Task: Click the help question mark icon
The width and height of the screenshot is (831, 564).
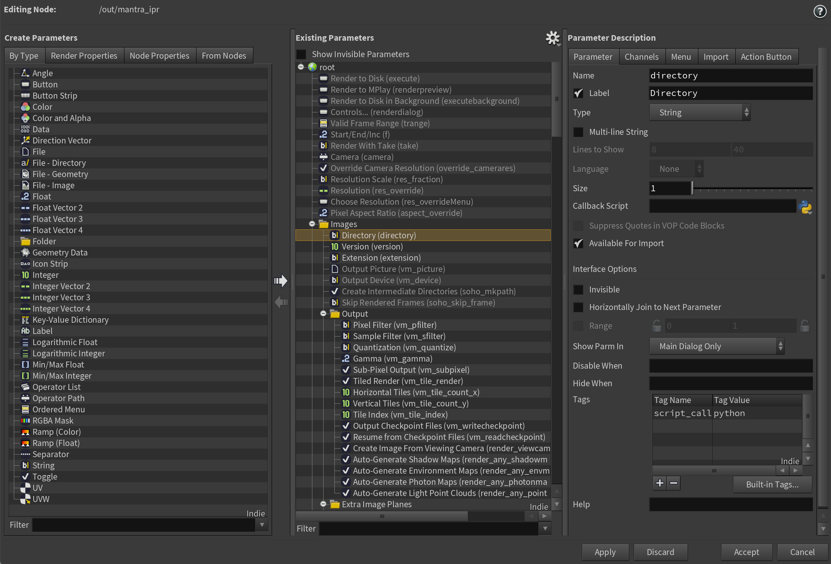Action: pyautogui.click(x=820, y=11)
